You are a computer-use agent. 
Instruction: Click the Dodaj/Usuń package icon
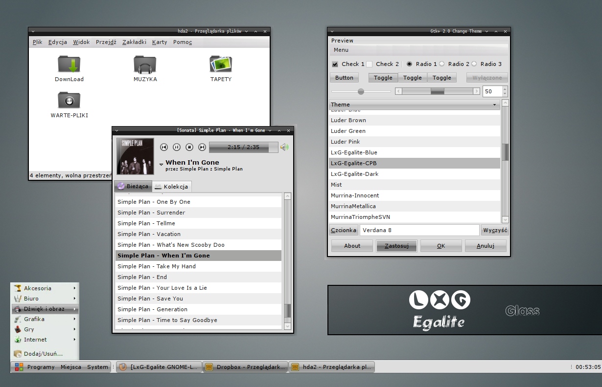18,354
